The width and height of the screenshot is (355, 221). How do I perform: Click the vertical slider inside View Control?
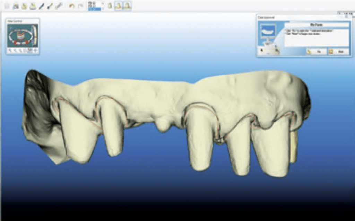[34, 35]
